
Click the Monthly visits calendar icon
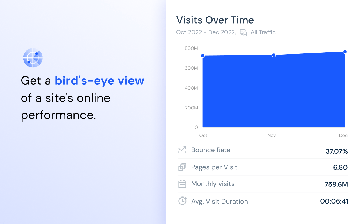pos(182,184)
